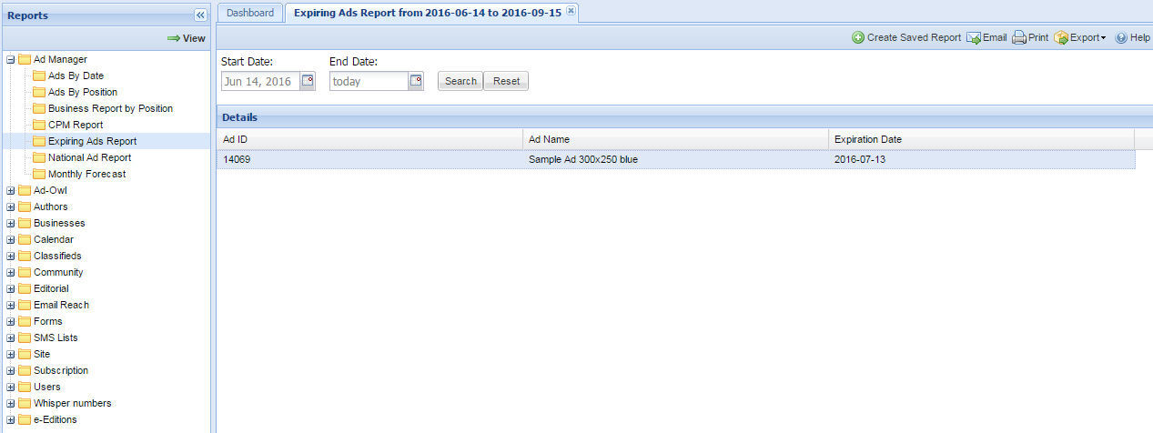Image resolution: width=1153 pixels, height=433 pixels.
Task: Click the Calendar folder icon
Action: point(25,239)
